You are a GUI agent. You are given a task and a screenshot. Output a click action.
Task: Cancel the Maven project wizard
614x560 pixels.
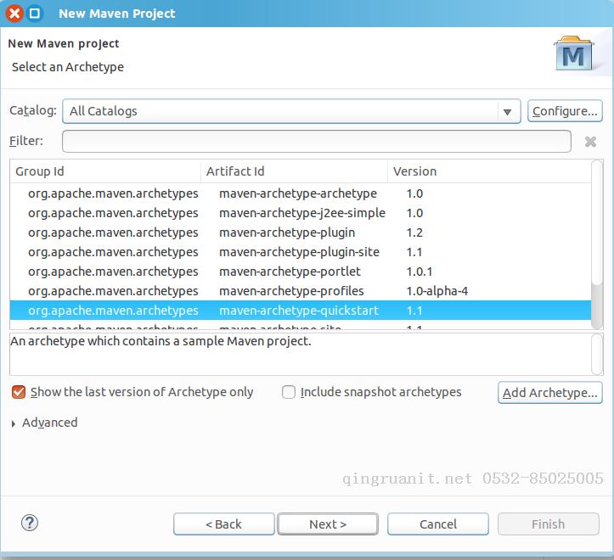pyautogui.click(x=438, y=524)
